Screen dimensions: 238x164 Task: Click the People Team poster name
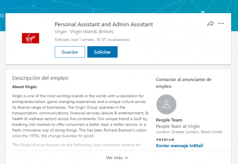coord(169,120)
